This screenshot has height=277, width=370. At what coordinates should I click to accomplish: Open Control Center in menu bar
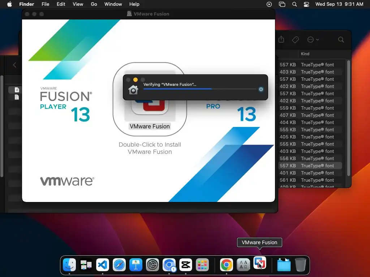point(306,4)
